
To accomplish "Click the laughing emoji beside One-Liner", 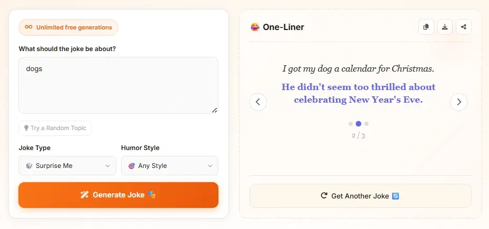I will point(255,27).
